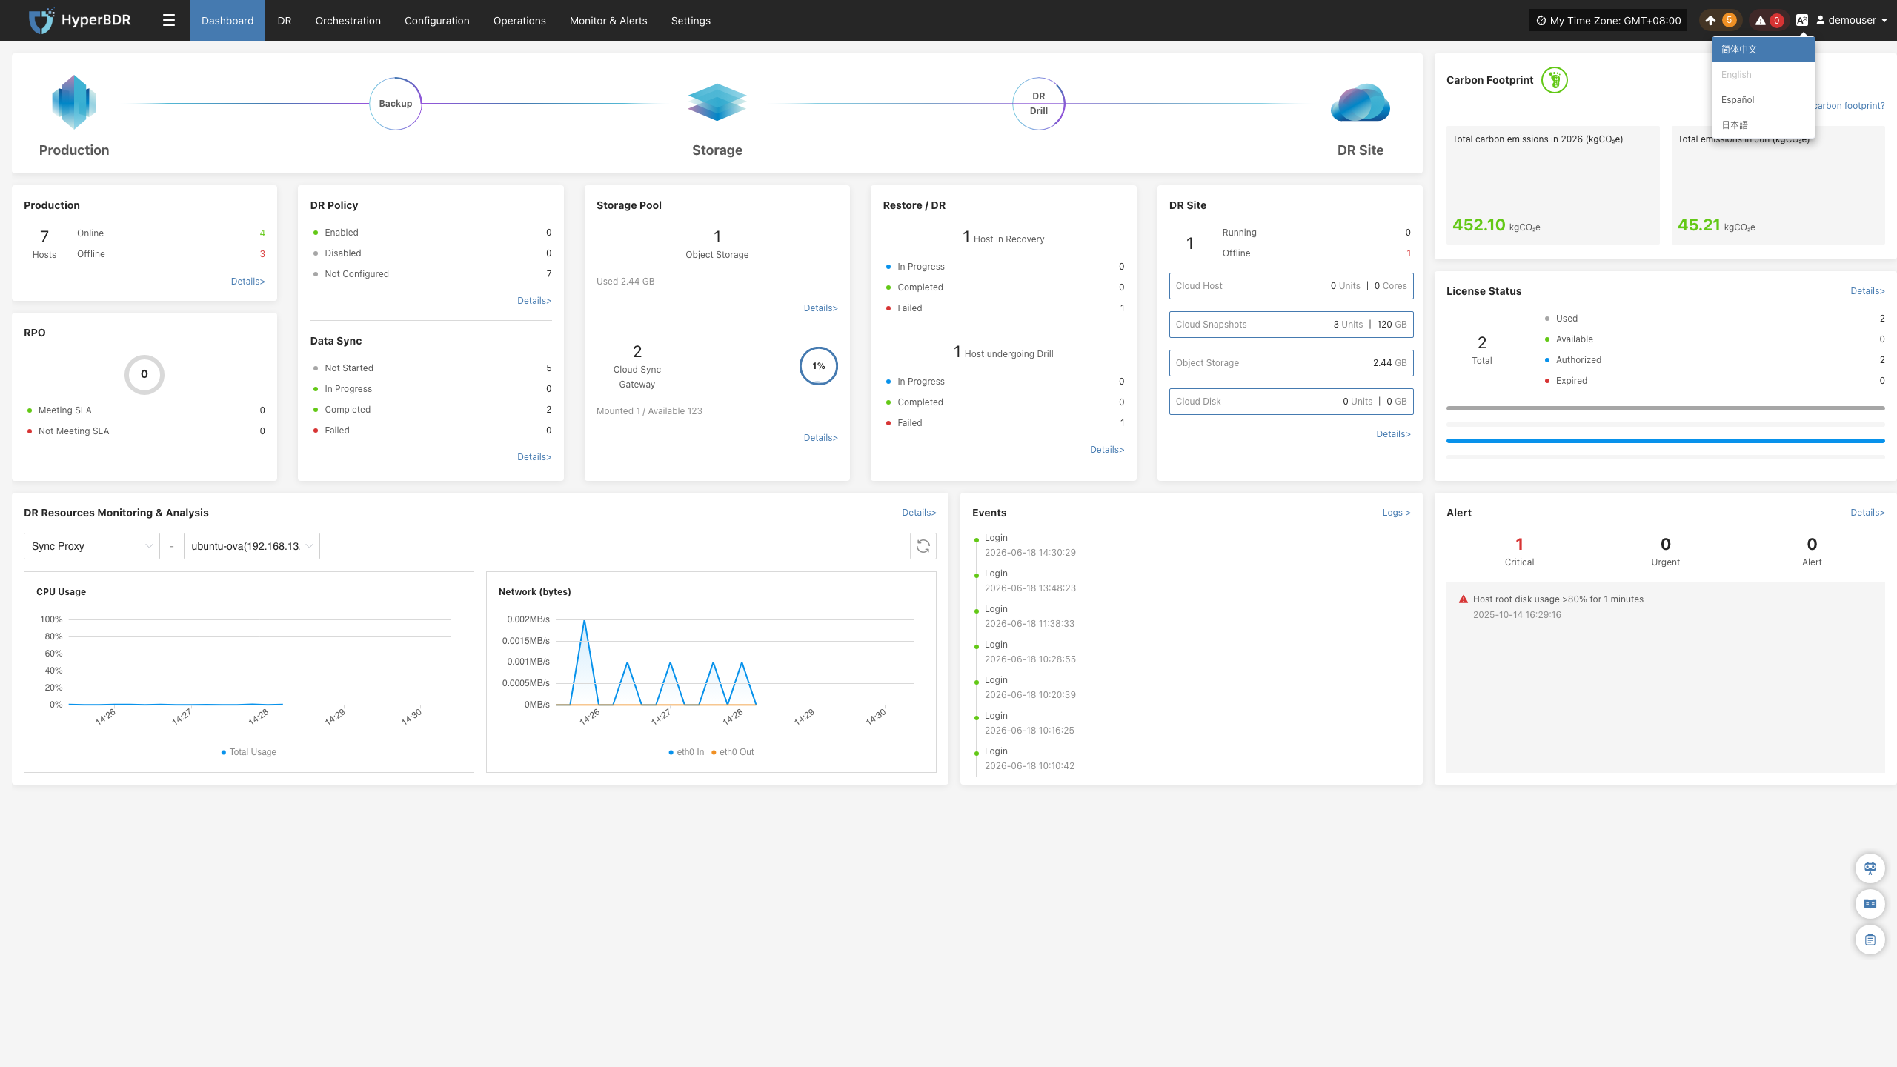Click My Time Zone GMT+08:00 button
The image size is (1897, 1067).
coord(1608,21)
